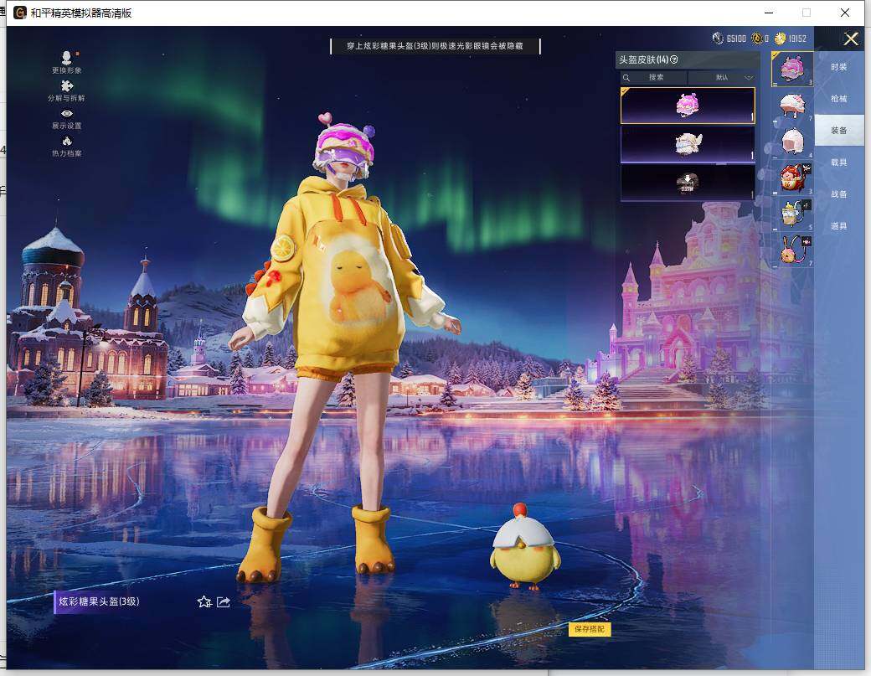Select the red lucky-pig backpack slot
Image resolution: width=871 pixels, height=676 pixels.
click(x=792, y=178)
